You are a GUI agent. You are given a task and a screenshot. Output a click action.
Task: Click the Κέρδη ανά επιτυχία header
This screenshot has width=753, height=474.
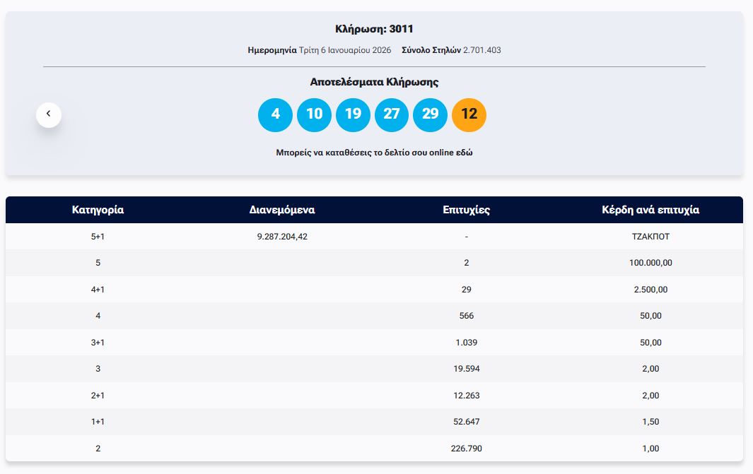coord(650,210)
